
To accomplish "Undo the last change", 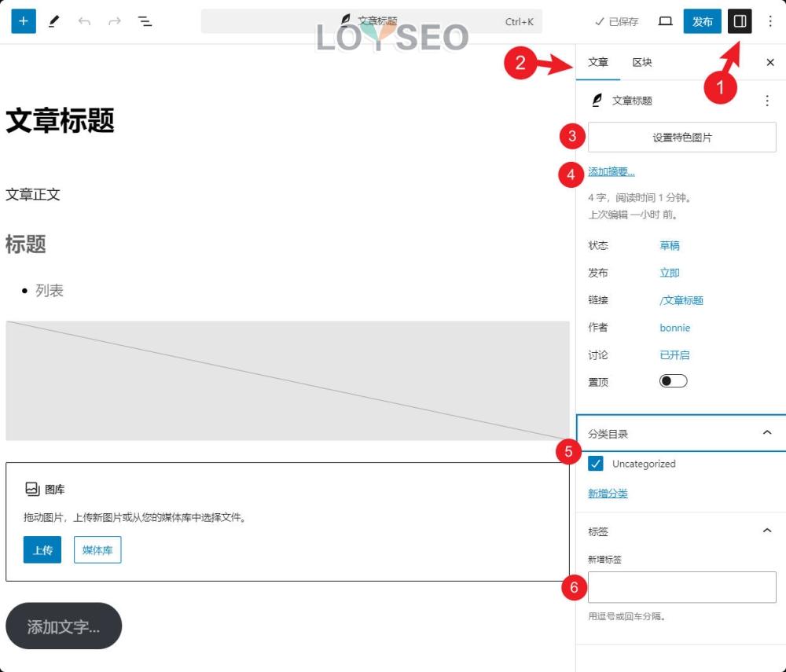I will pos(85,21).
